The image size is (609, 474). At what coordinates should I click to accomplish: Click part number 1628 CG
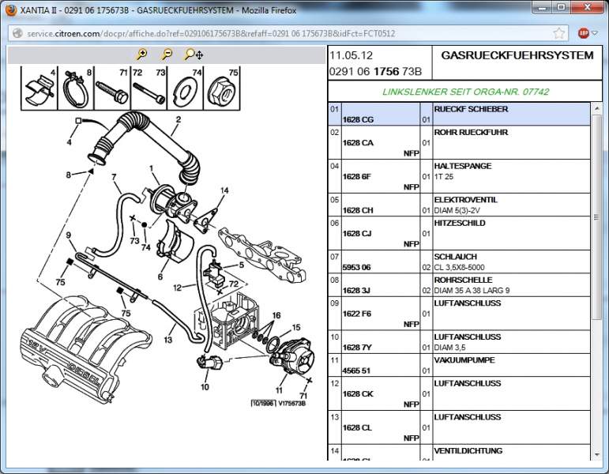(358, 119)
